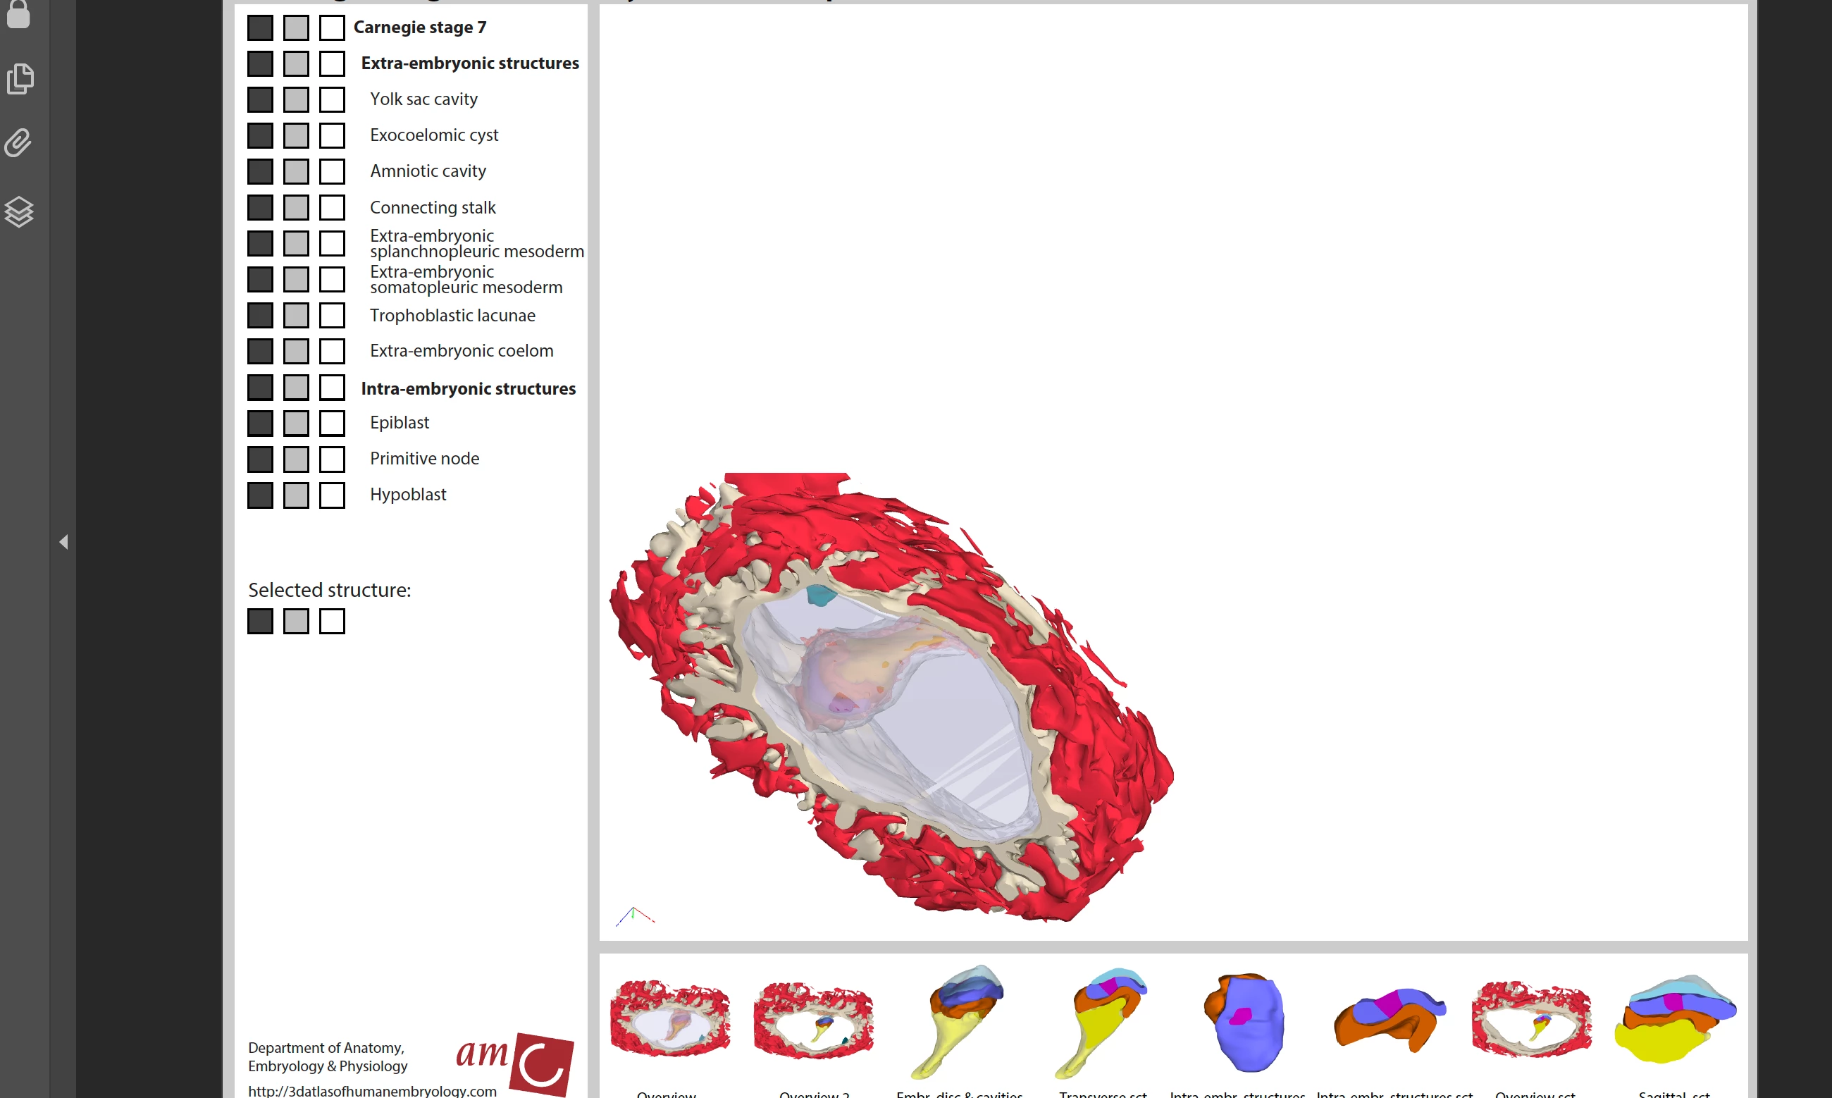Select the Overview view thumbnail

coord(669,1019)
